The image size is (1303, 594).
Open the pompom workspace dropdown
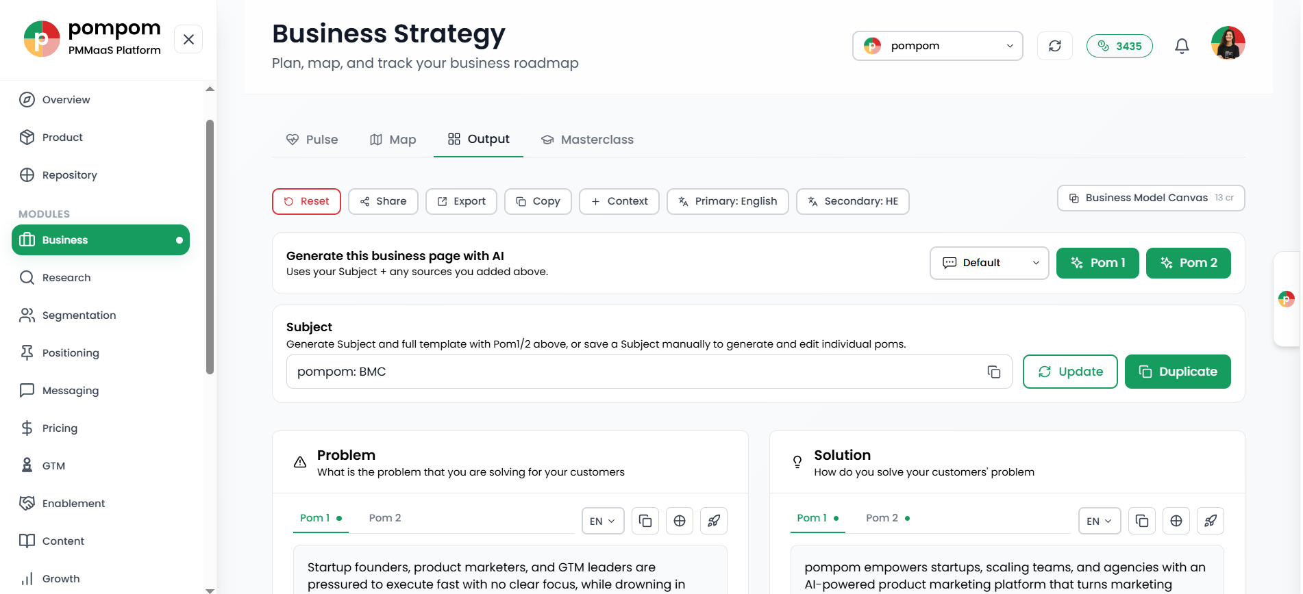pyautogui.click(x=937, y=46)
